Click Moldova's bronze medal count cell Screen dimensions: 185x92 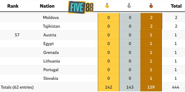[151, 18]
